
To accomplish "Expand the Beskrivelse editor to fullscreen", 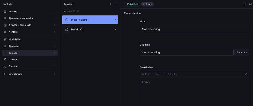I will tap(246, 74).
